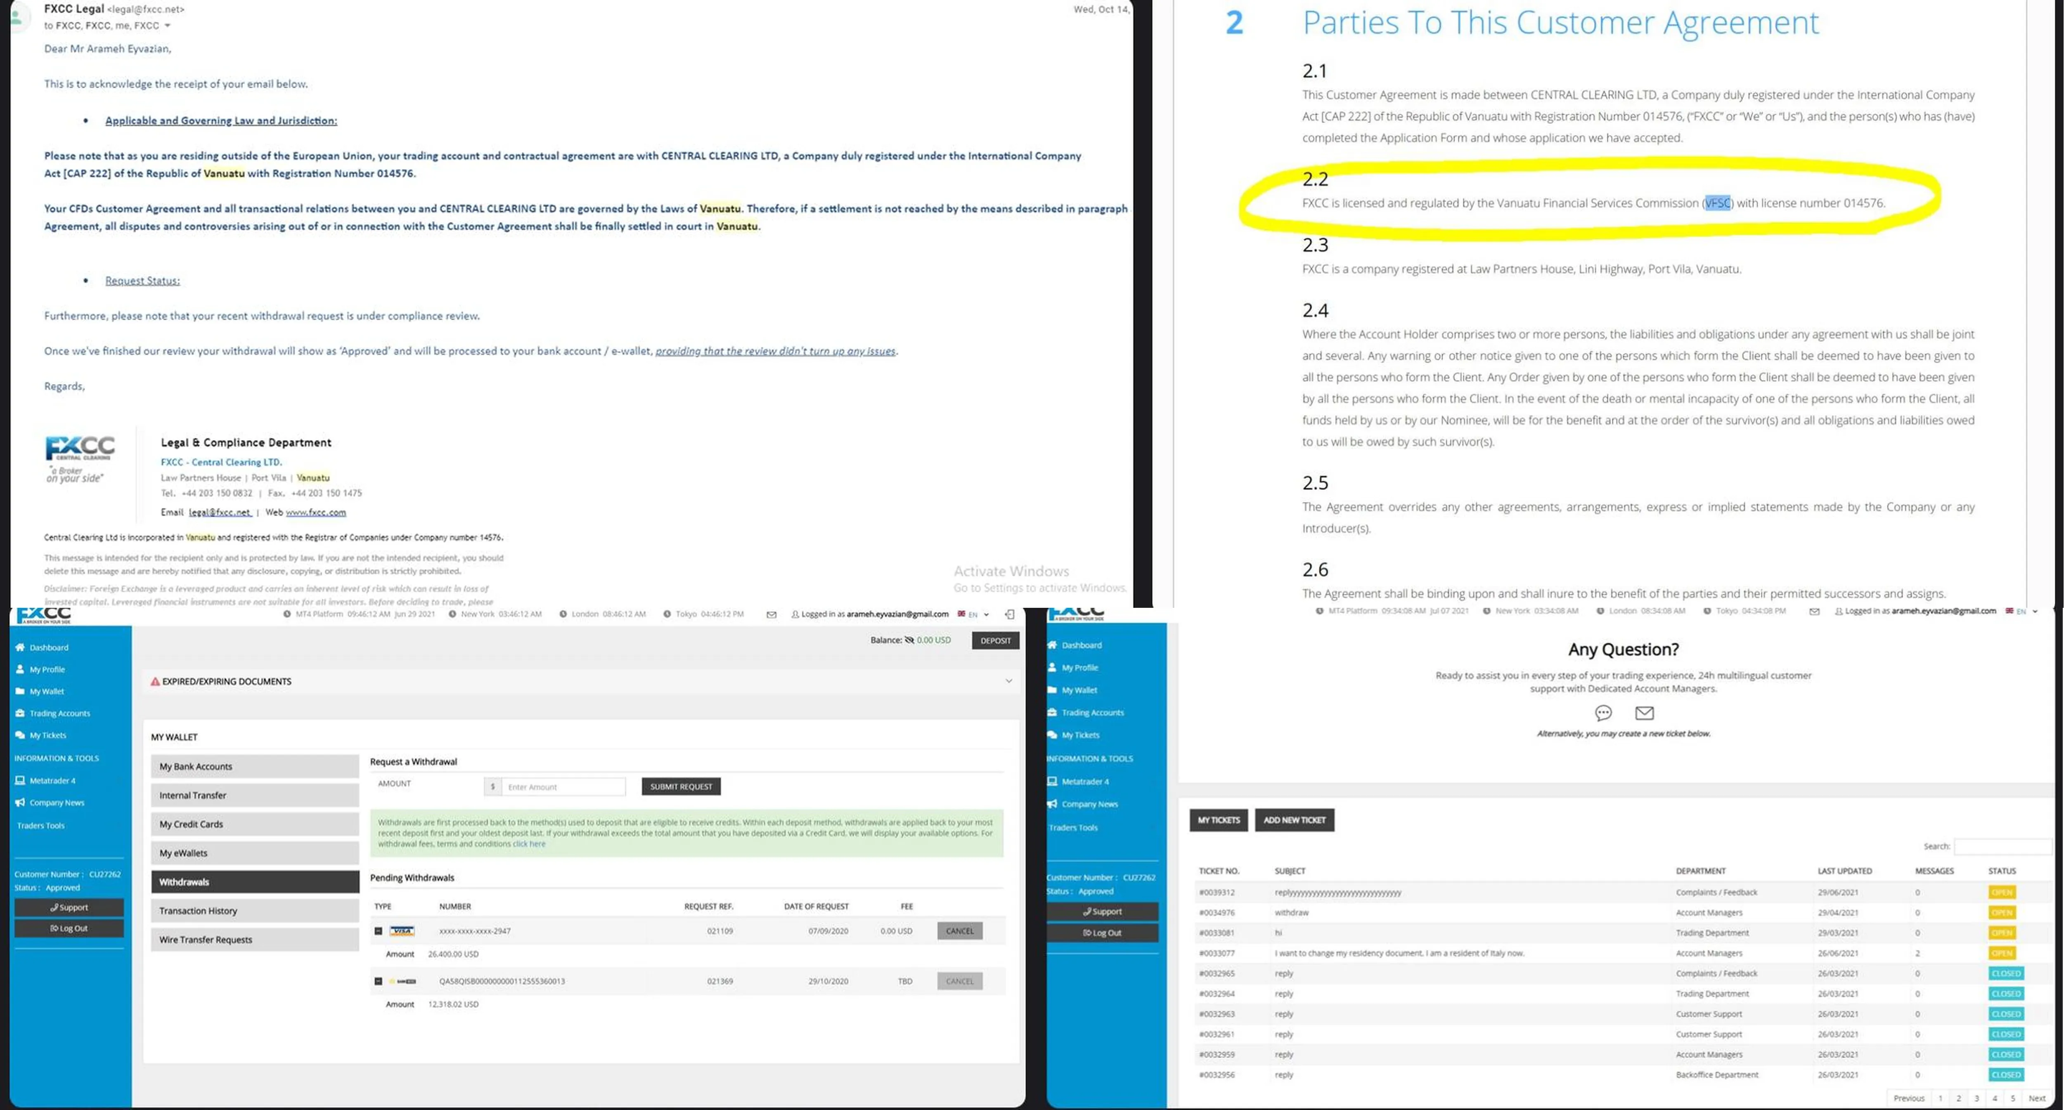Click the Enter Amount withdrawal field

[563, 786]
